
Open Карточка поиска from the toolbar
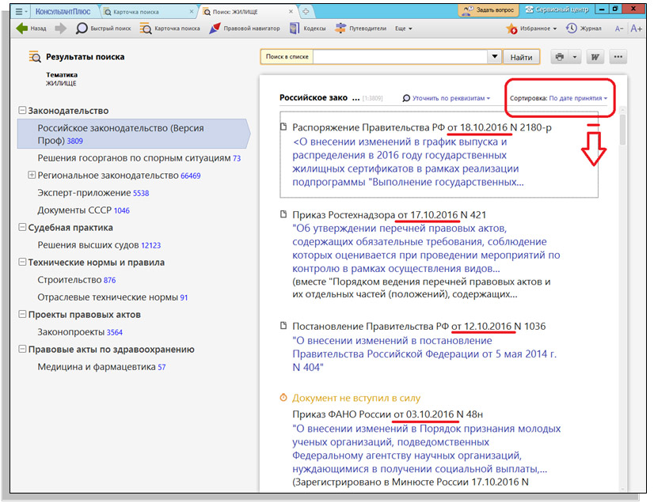tap(146, 27)
